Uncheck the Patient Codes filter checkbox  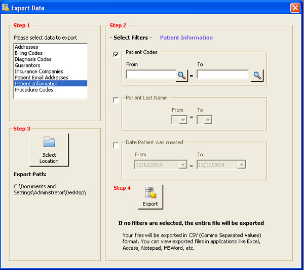click(x=117, y=54)
